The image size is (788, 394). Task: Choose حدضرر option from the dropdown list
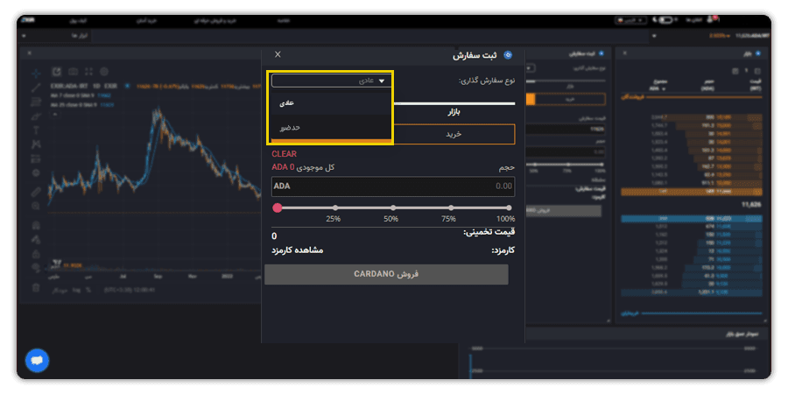pos(331,127)
